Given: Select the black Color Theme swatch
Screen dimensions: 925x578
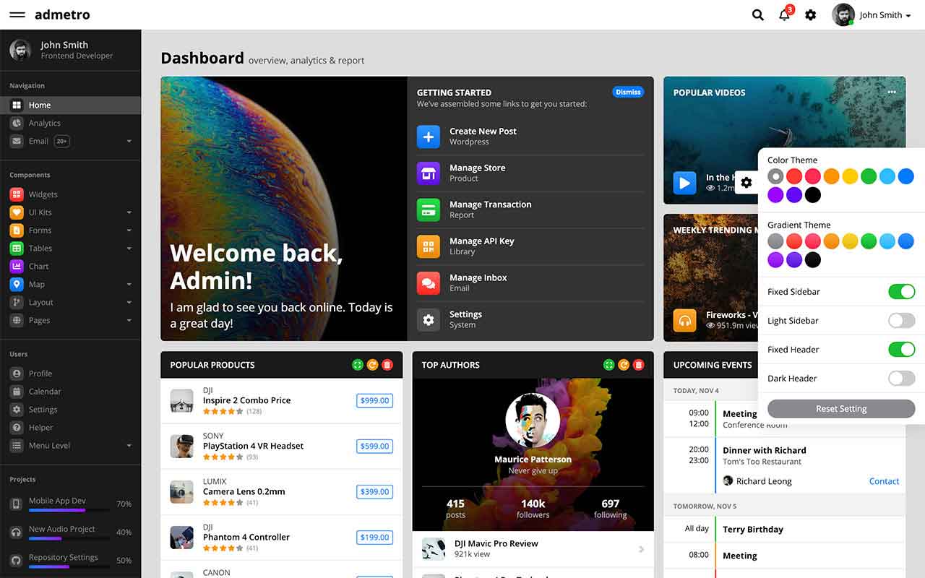Looking at the screenshot, I should click(812, 195).
